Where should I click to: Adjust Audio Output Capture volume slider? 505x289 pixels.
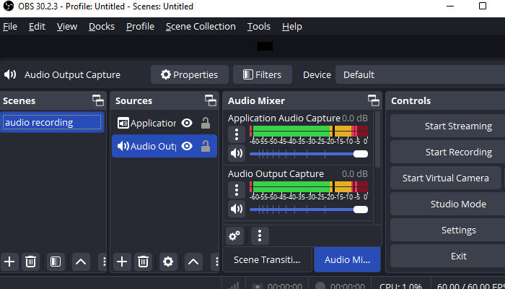tap(309, 210)
